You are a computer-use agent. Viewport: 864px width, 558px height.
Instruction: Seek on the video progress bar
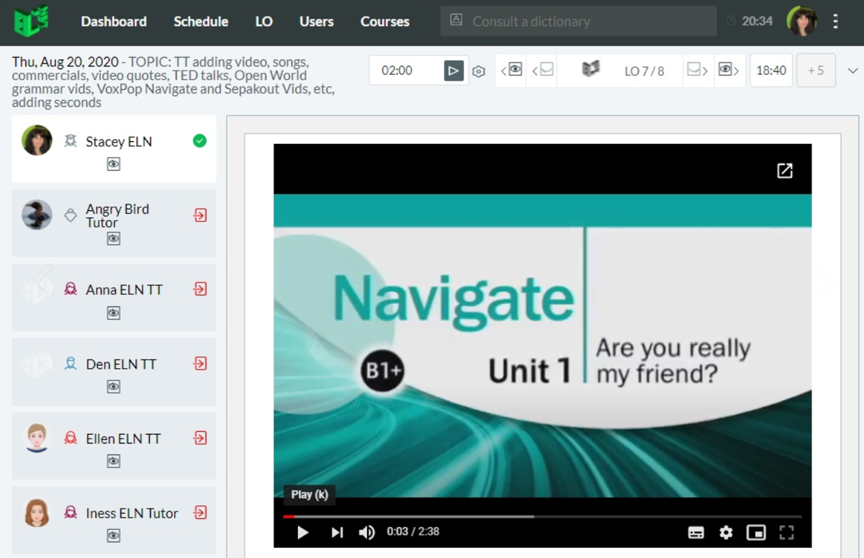pyautogui.click(x=542, y=516)
